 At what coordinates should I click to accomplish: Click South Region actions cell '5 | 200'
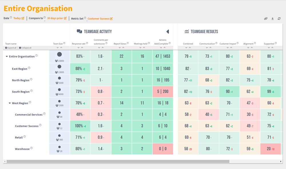(163, 92)
